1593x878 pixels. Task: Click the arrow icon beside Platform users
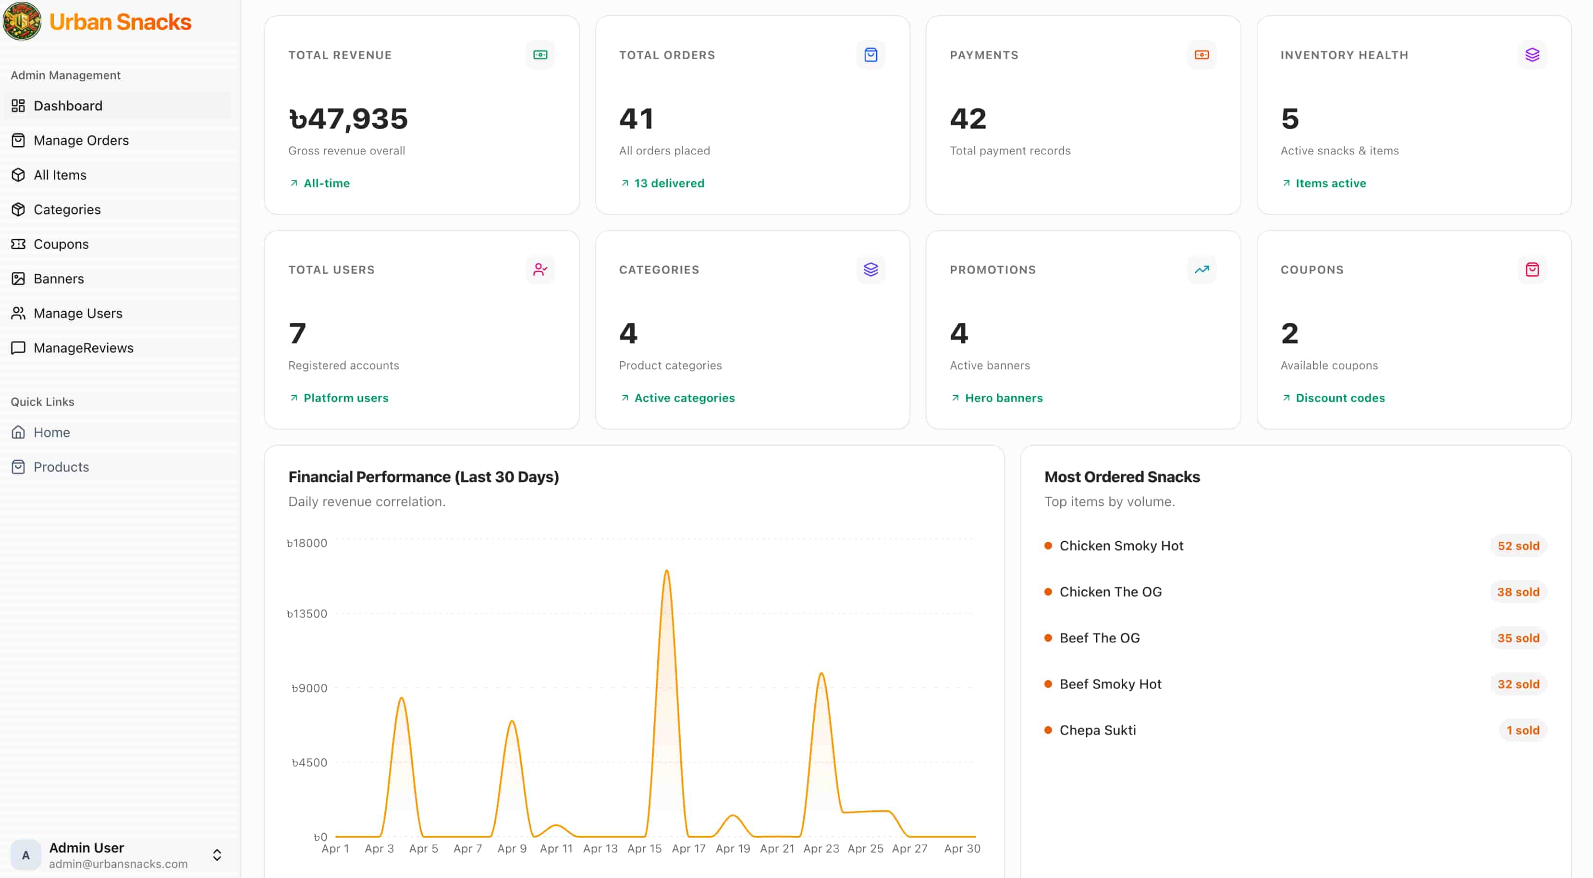(x=294, y=398)
